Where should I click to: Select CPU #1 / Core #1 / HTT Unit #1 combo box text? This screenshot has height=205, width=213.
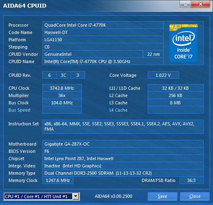tap(38, 197)
